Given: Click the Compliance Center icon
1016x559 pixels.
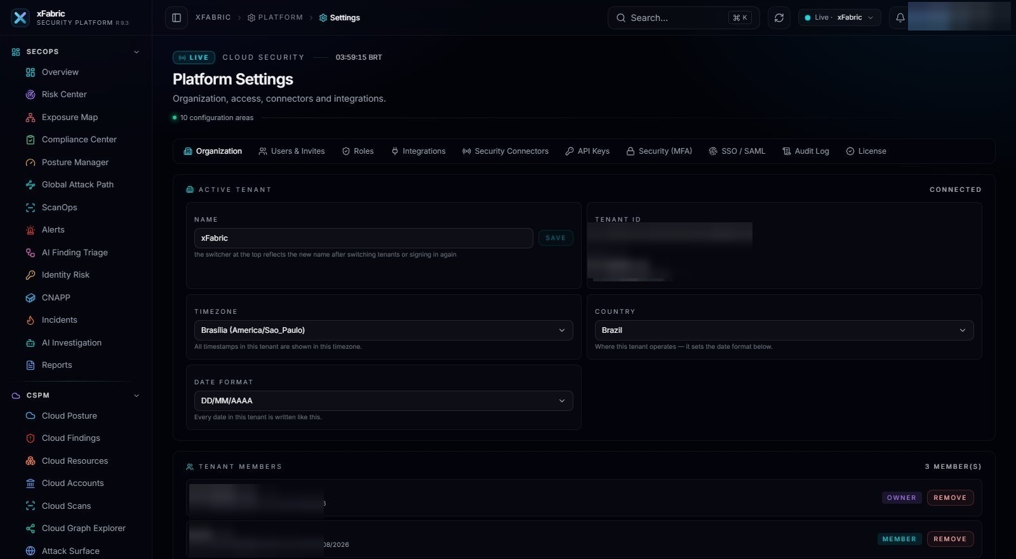Looking at the screenshot, I should tap(30, 140).
